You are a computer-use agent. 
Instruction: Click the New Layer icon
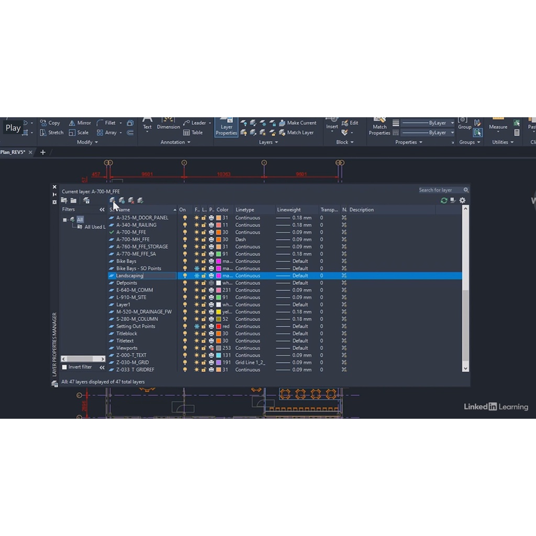(113, 200)
